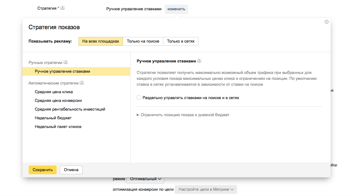Viewport: 355px width, 196px height.
Task: Choose Ручное управление ставками strategy in list
Action: (x=62, y=71)
